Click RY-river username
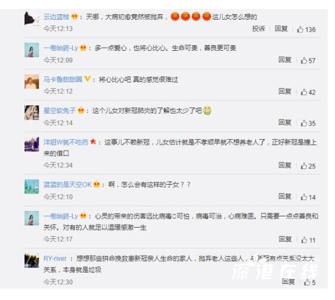The height and width of the screenshot is (300, 335). 55,259
